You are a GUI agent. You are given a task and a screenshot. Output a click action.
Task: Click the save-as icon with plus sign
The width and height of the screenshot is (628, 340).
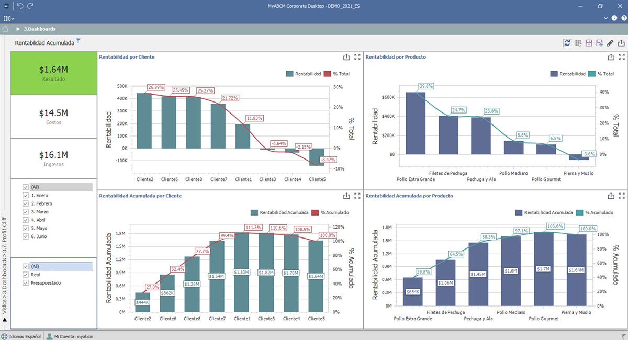[x=599, y=43]
